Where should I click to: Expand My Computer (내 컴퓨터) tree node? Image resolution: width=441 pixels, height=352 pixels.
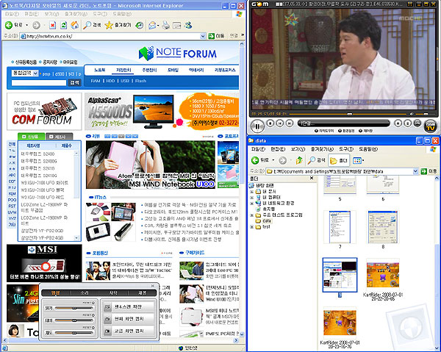[251, 198]
